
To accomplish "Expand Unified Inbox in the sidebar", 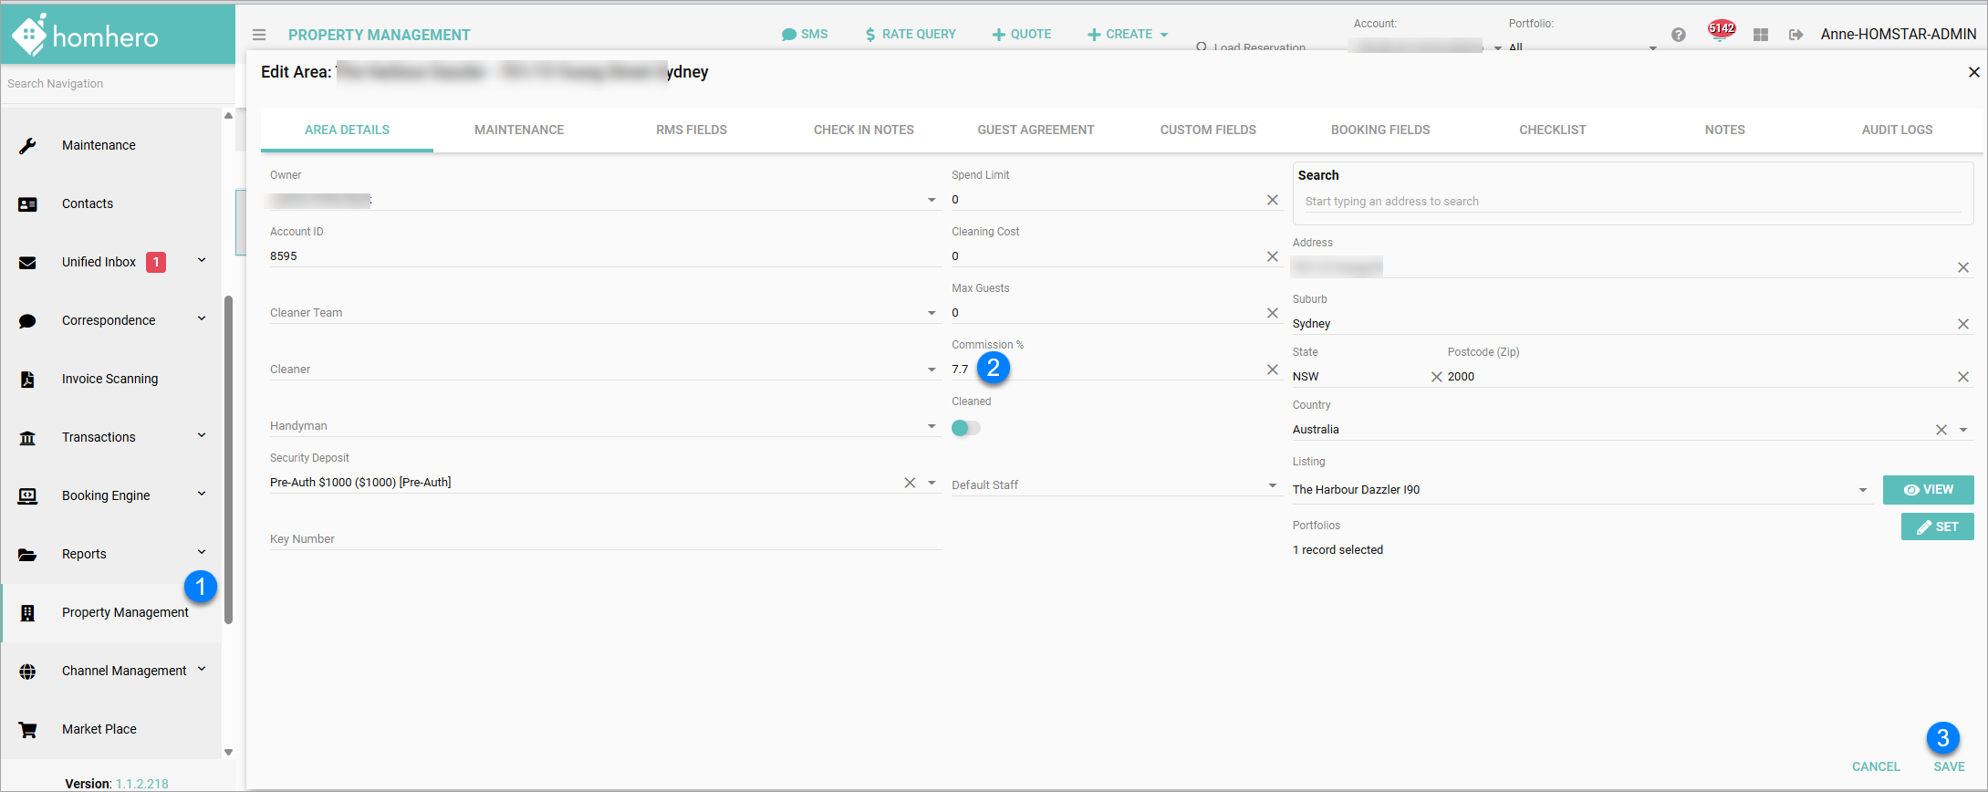I will [202, 262].
